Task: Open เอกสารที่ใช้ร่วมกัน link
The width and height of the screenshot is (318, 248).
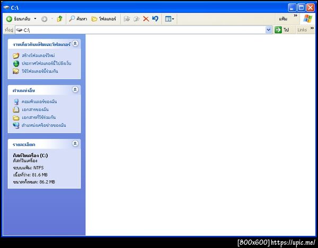Action: (x=39, y=117)
